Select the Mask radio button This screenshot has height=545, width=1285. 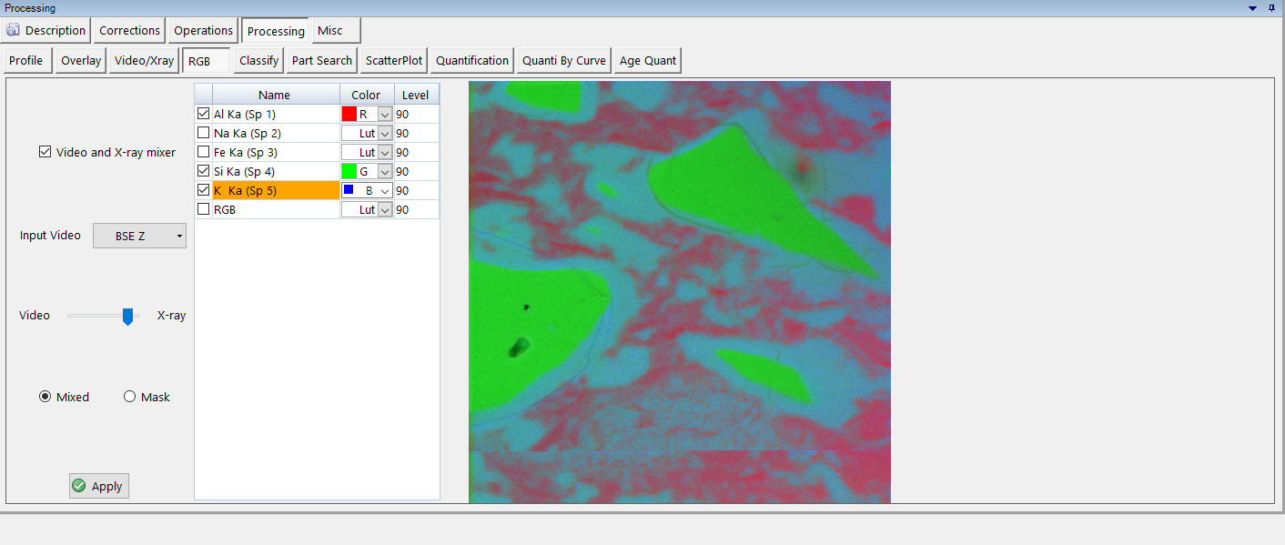click(129, 397)
